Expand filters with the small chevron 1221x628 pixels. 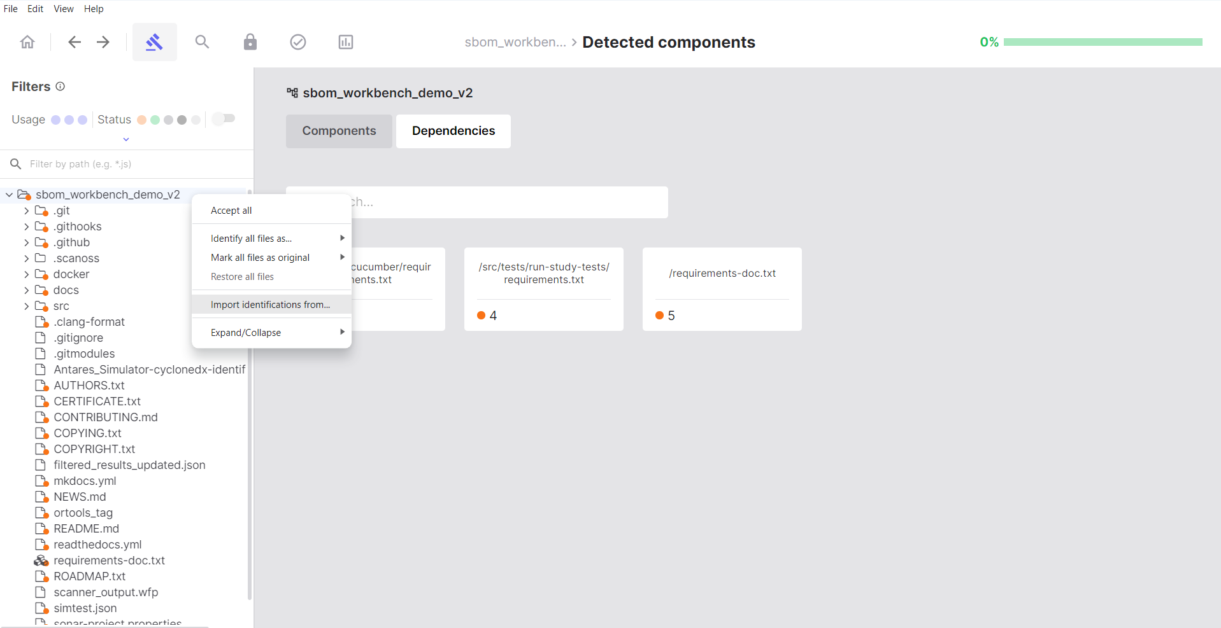(x=126, y=139)
